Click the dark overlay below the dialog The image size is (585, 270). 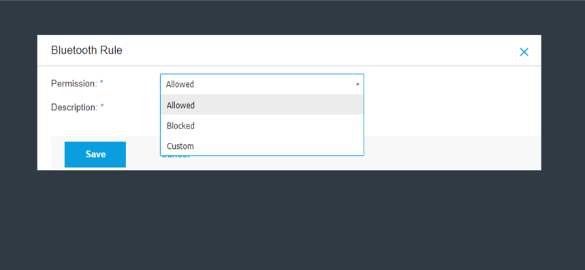point(293,220)
